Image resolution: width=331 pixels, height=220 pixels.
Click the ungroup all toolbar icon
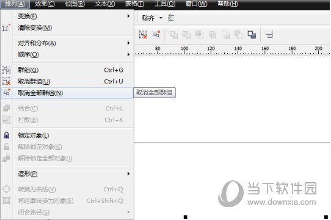[156, 34]
